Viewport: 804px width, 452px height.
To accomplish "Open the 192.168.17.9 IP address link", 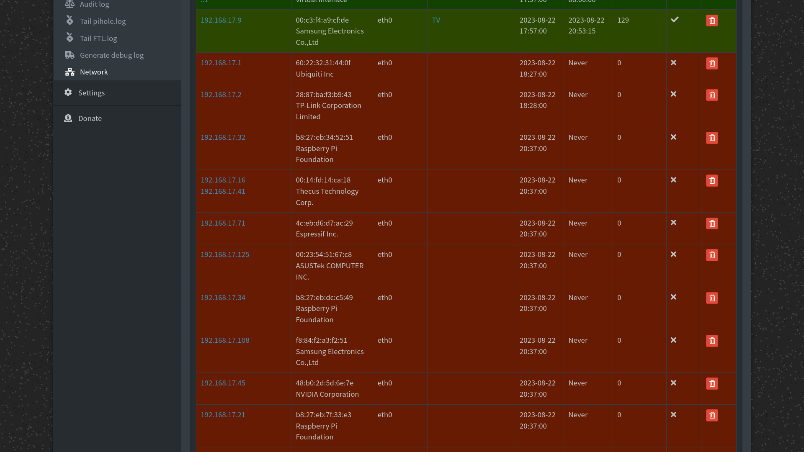I will [x=221, y=20].
